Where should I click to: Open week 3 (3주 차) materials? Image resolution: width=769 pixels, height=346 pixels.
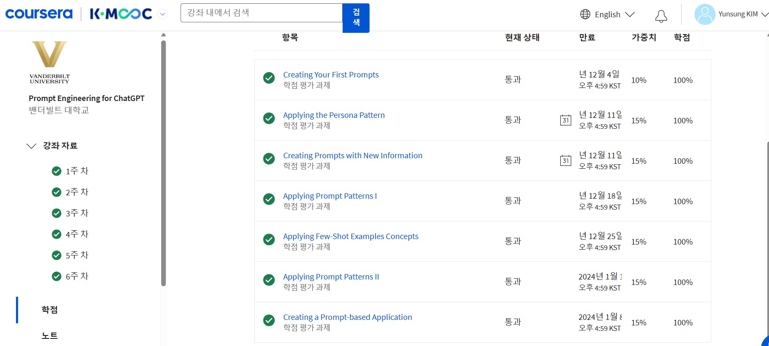[77, 213]
